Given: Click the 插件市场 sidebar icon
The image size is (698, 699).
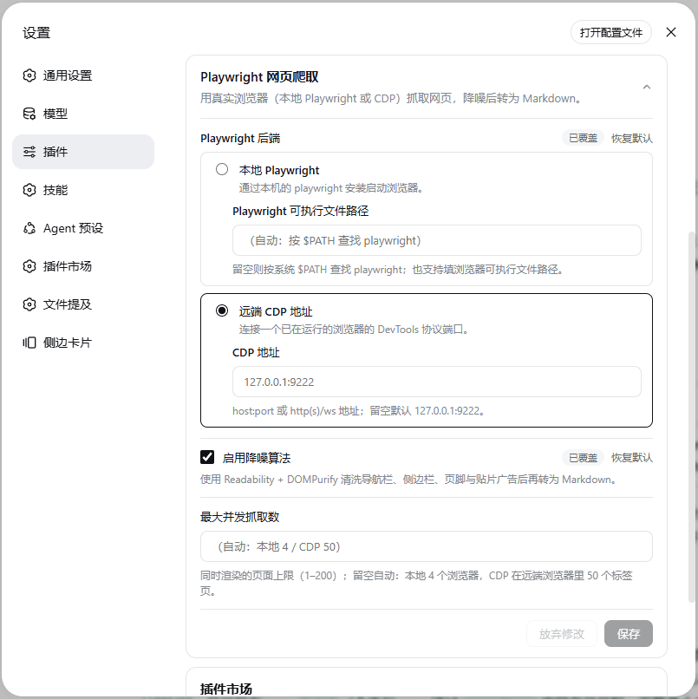Looking at the screenshot, I should [x=29, y=266].
